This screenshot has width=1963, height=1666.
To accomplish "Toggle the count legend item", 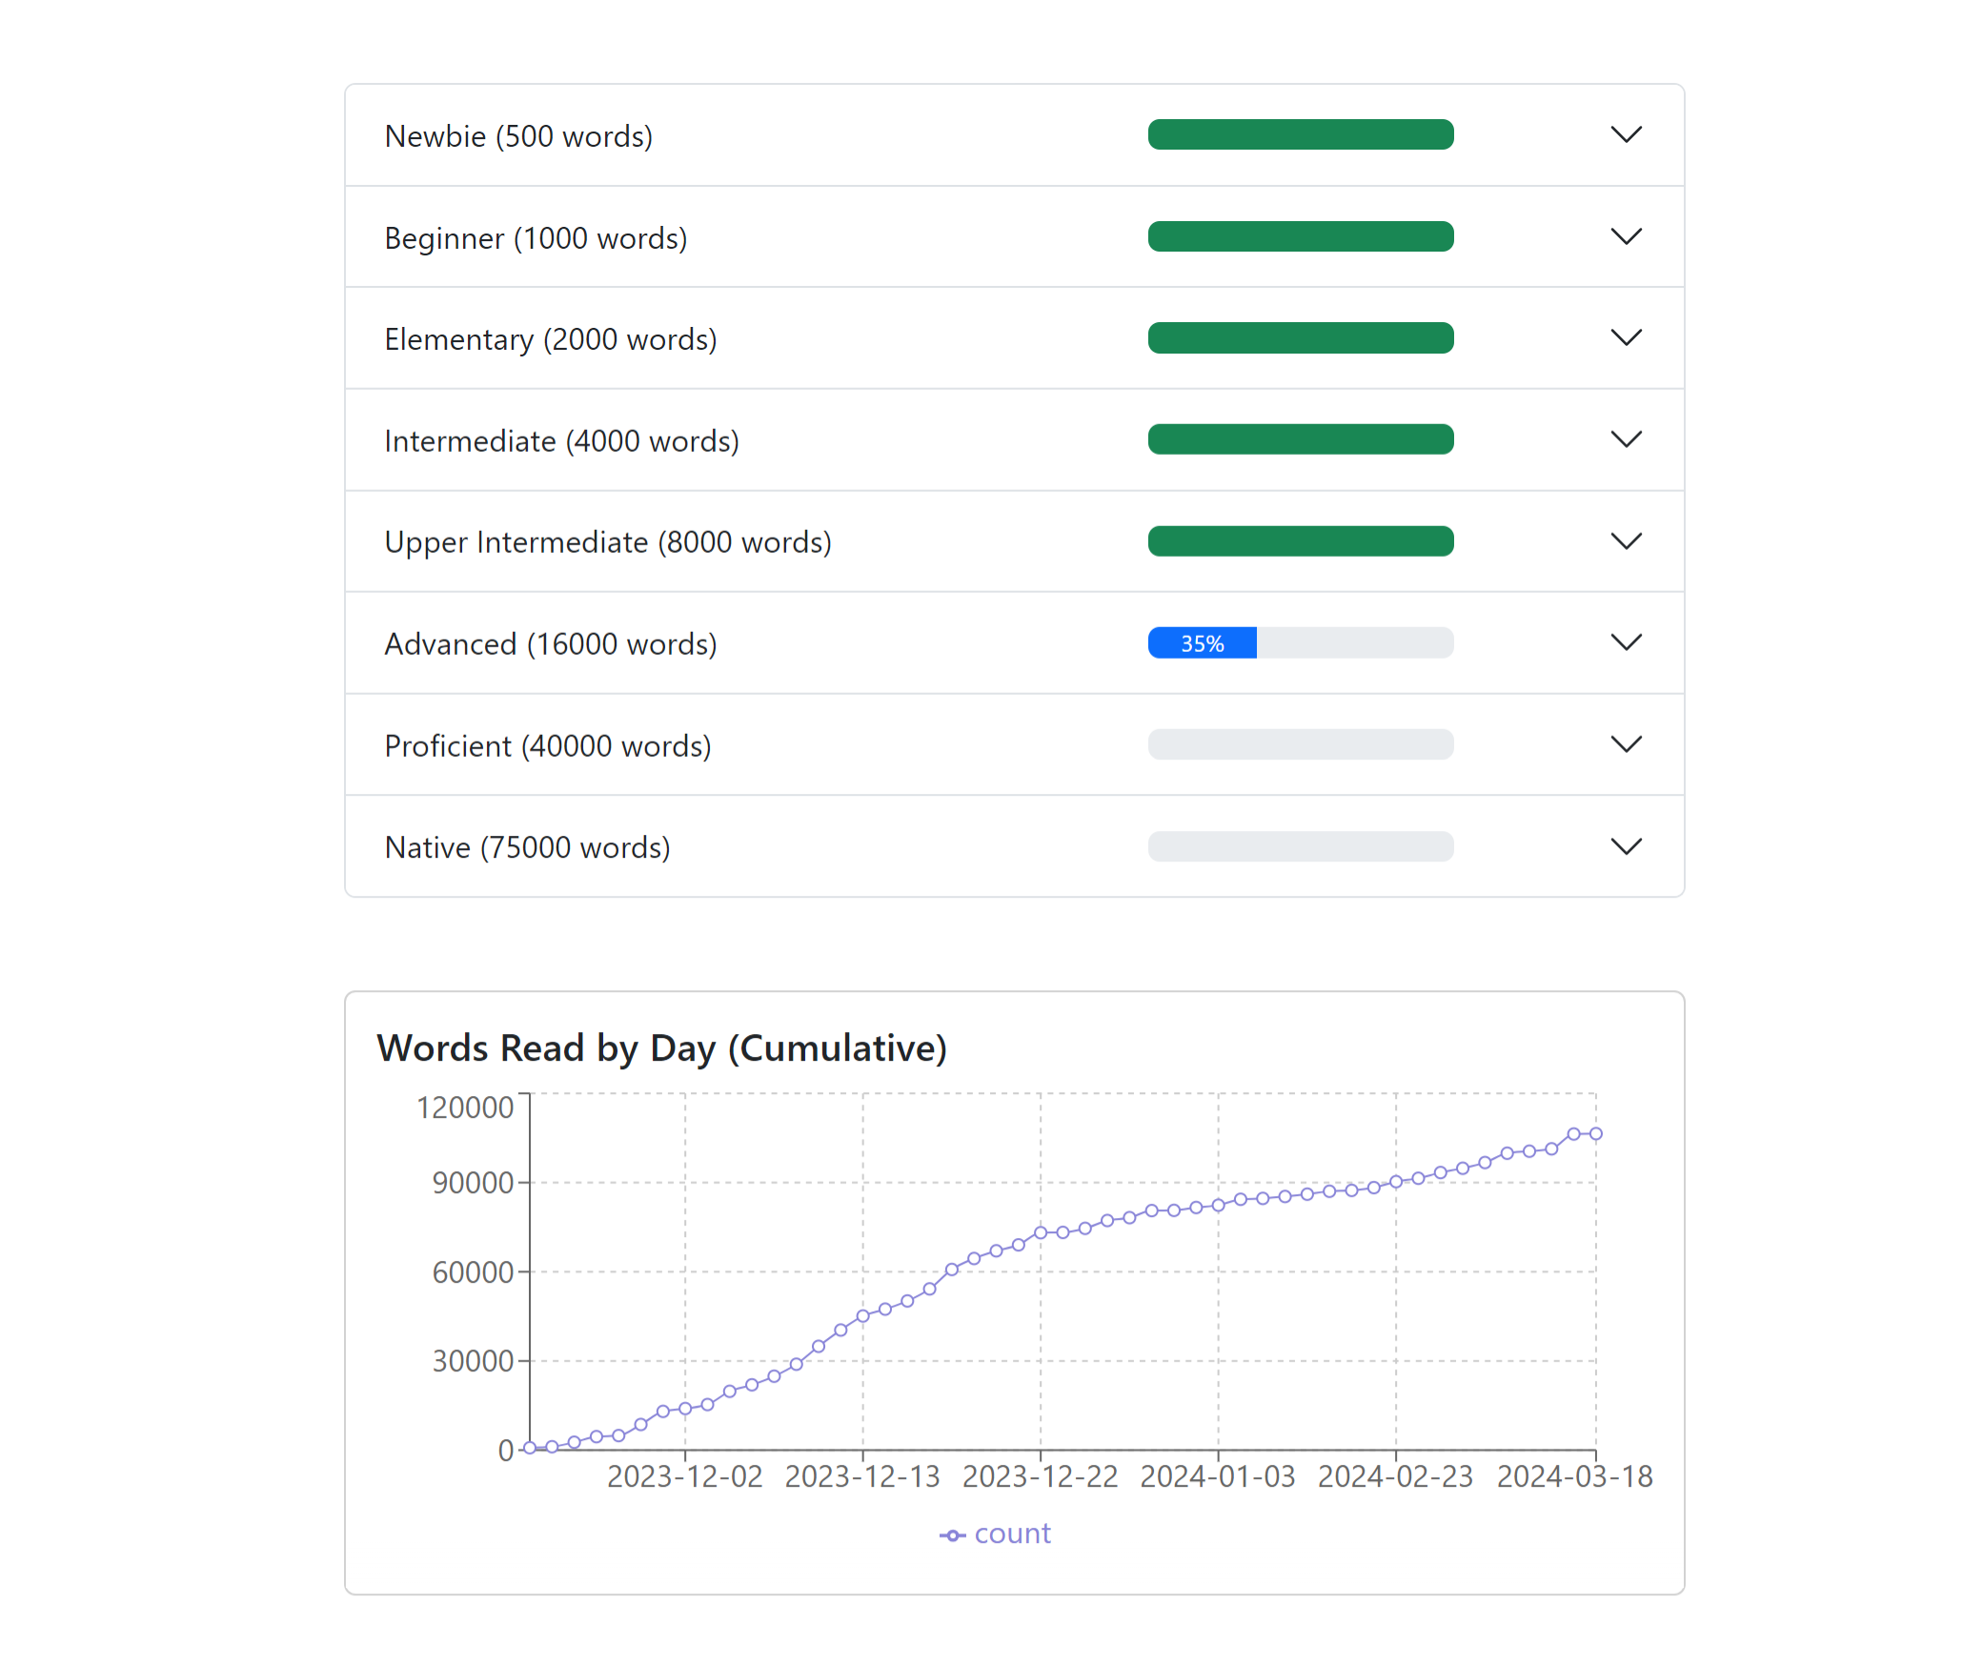I will 1011,1534.
